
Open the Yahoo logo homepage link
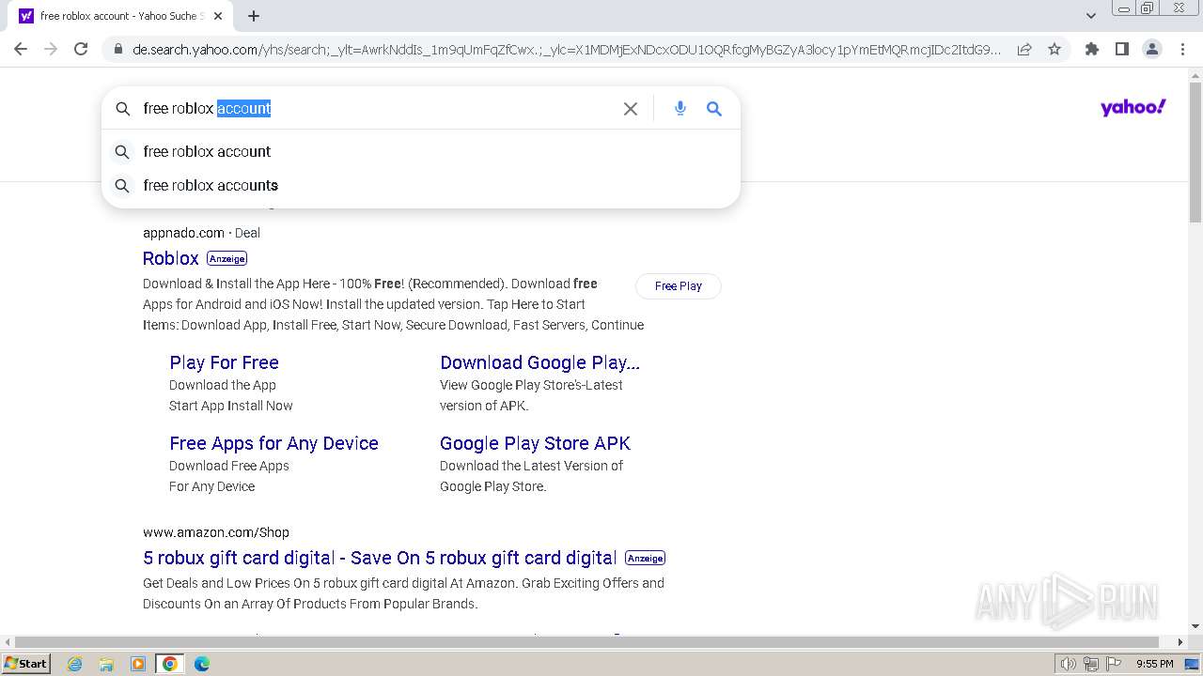point(1133,107)
